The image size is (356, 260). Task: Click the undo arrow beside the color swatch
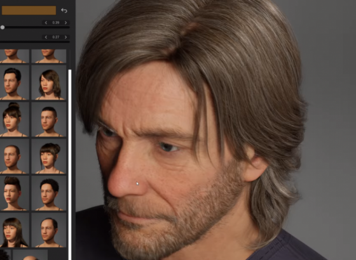64,10
